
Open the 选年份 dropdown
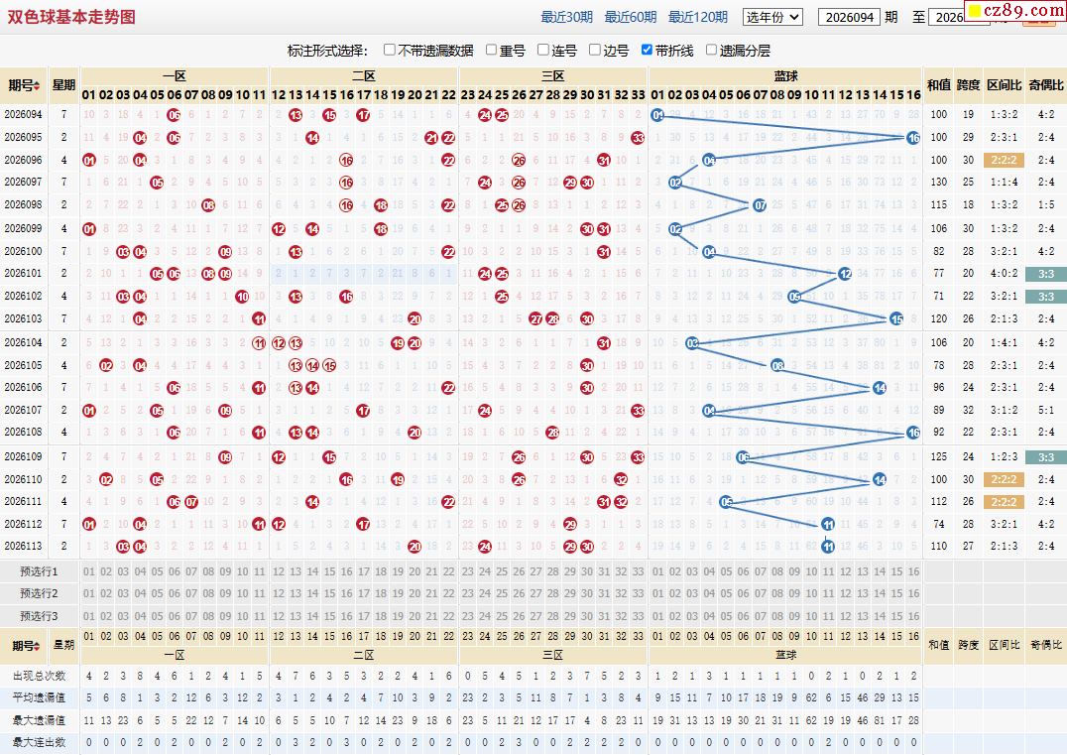772,17
